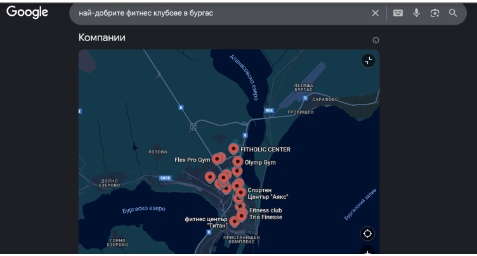477x256 pixels.
Task: Select the Olymp Gym map pin
Action: 238,162
